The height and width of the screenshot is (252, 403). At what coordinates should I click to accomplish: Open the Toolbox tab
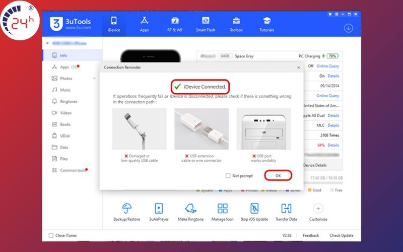point(236,24)
